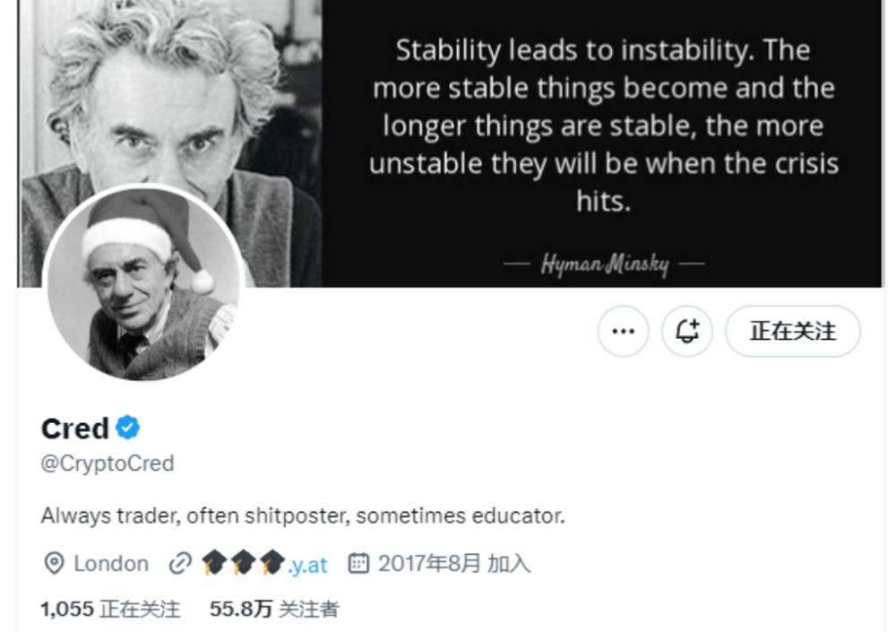This screenshot has height=632, width=896.
Task: Click the calendar join date icon
Action: 359,563
